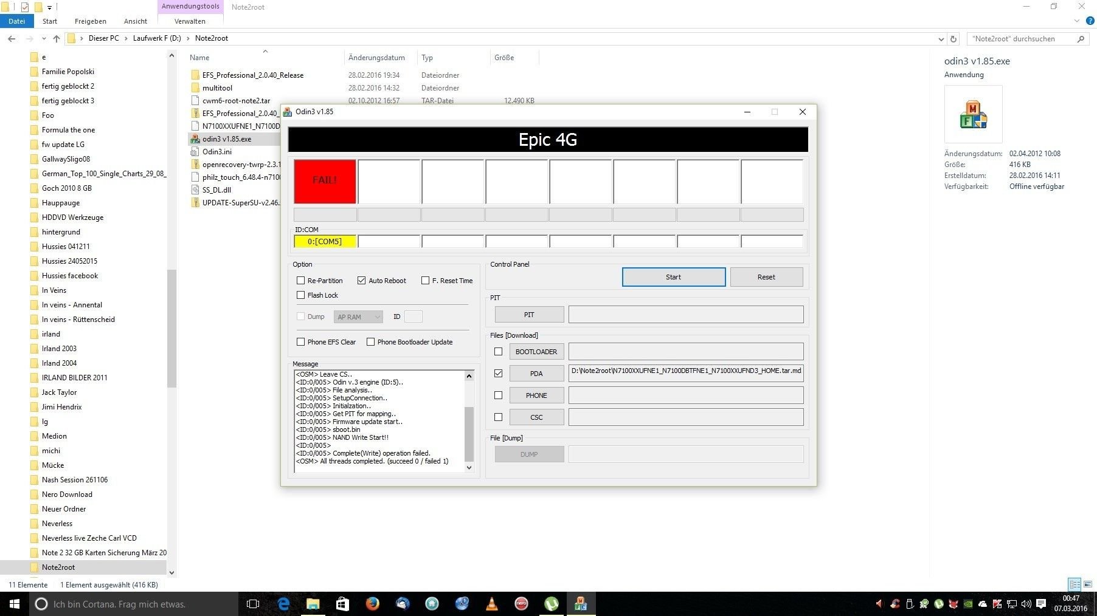Switch to large thumbnails view in Explorer
This screenshot has width=1097, height=616.
coord(1087,584)
